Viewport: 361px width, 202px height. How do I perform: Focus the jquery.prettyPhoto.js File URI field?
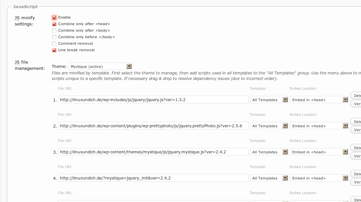click(153, 126)
